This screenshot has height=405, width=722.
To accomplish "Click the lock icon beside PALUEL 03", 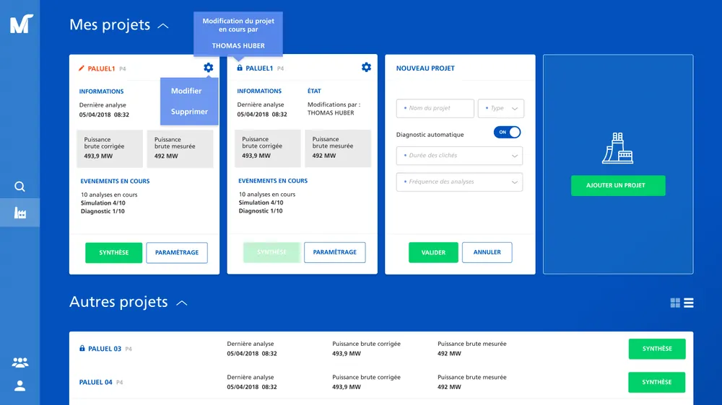I will pyautogui.click(x=82, y=348).
